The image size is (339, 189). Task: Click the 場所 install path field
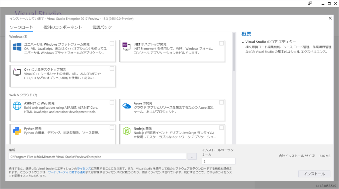(x=97, y=157)
